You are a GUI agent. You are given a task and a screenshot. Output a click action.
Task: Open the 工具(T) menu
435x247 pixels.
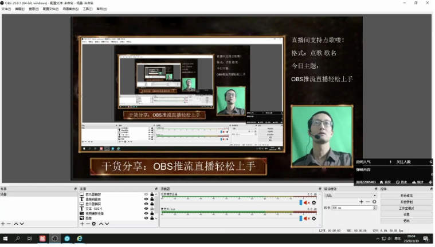click(87, 9)
